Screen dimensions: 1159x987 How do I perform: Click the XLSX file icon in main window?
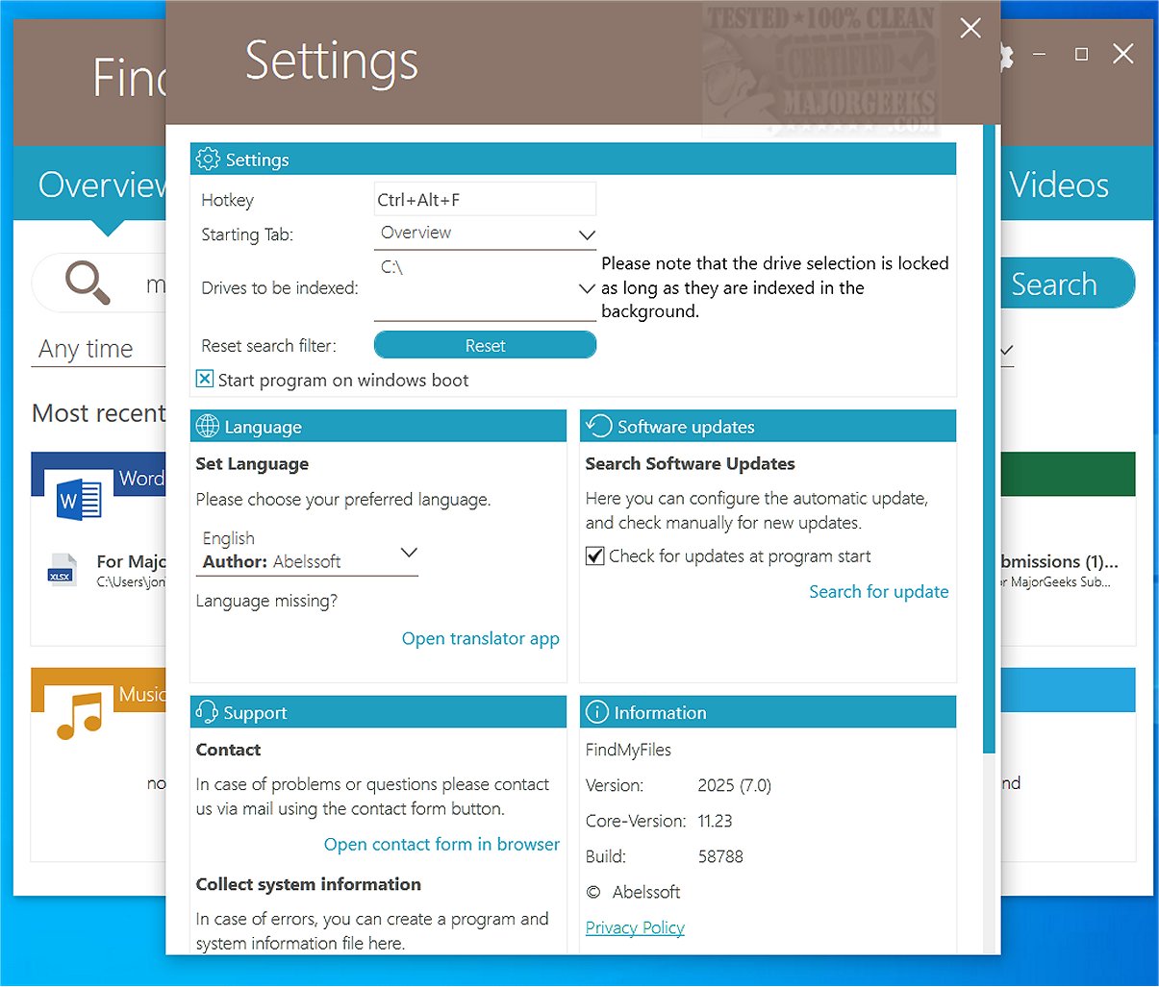tap(62, 569)
